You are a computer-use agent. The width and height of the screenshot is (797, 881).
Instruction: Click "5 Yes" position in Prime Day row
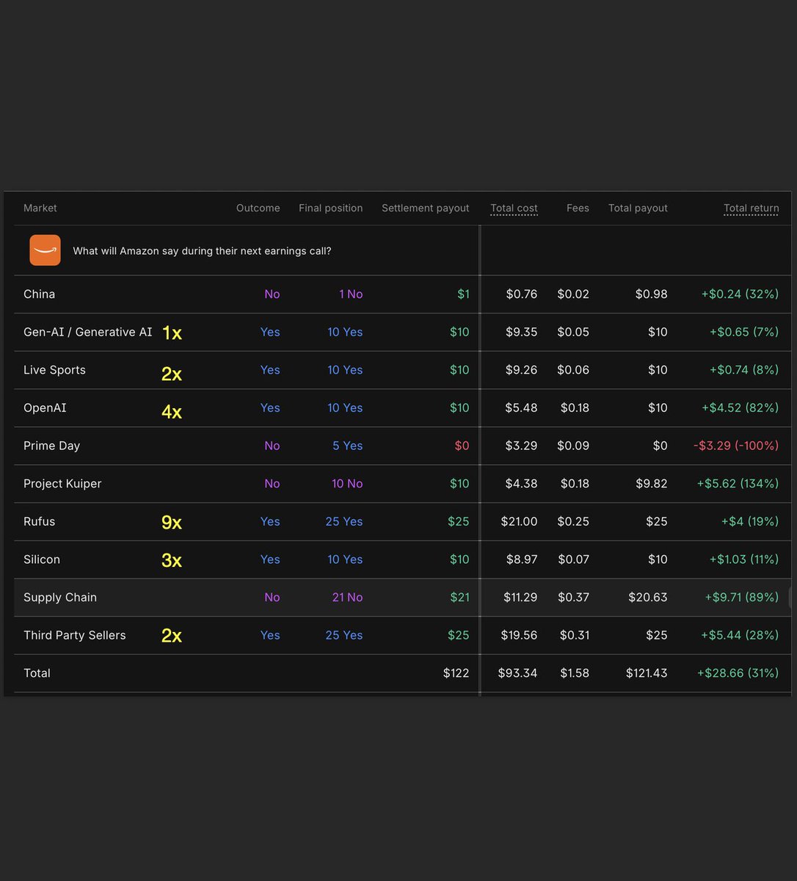[x=347, y=446]
